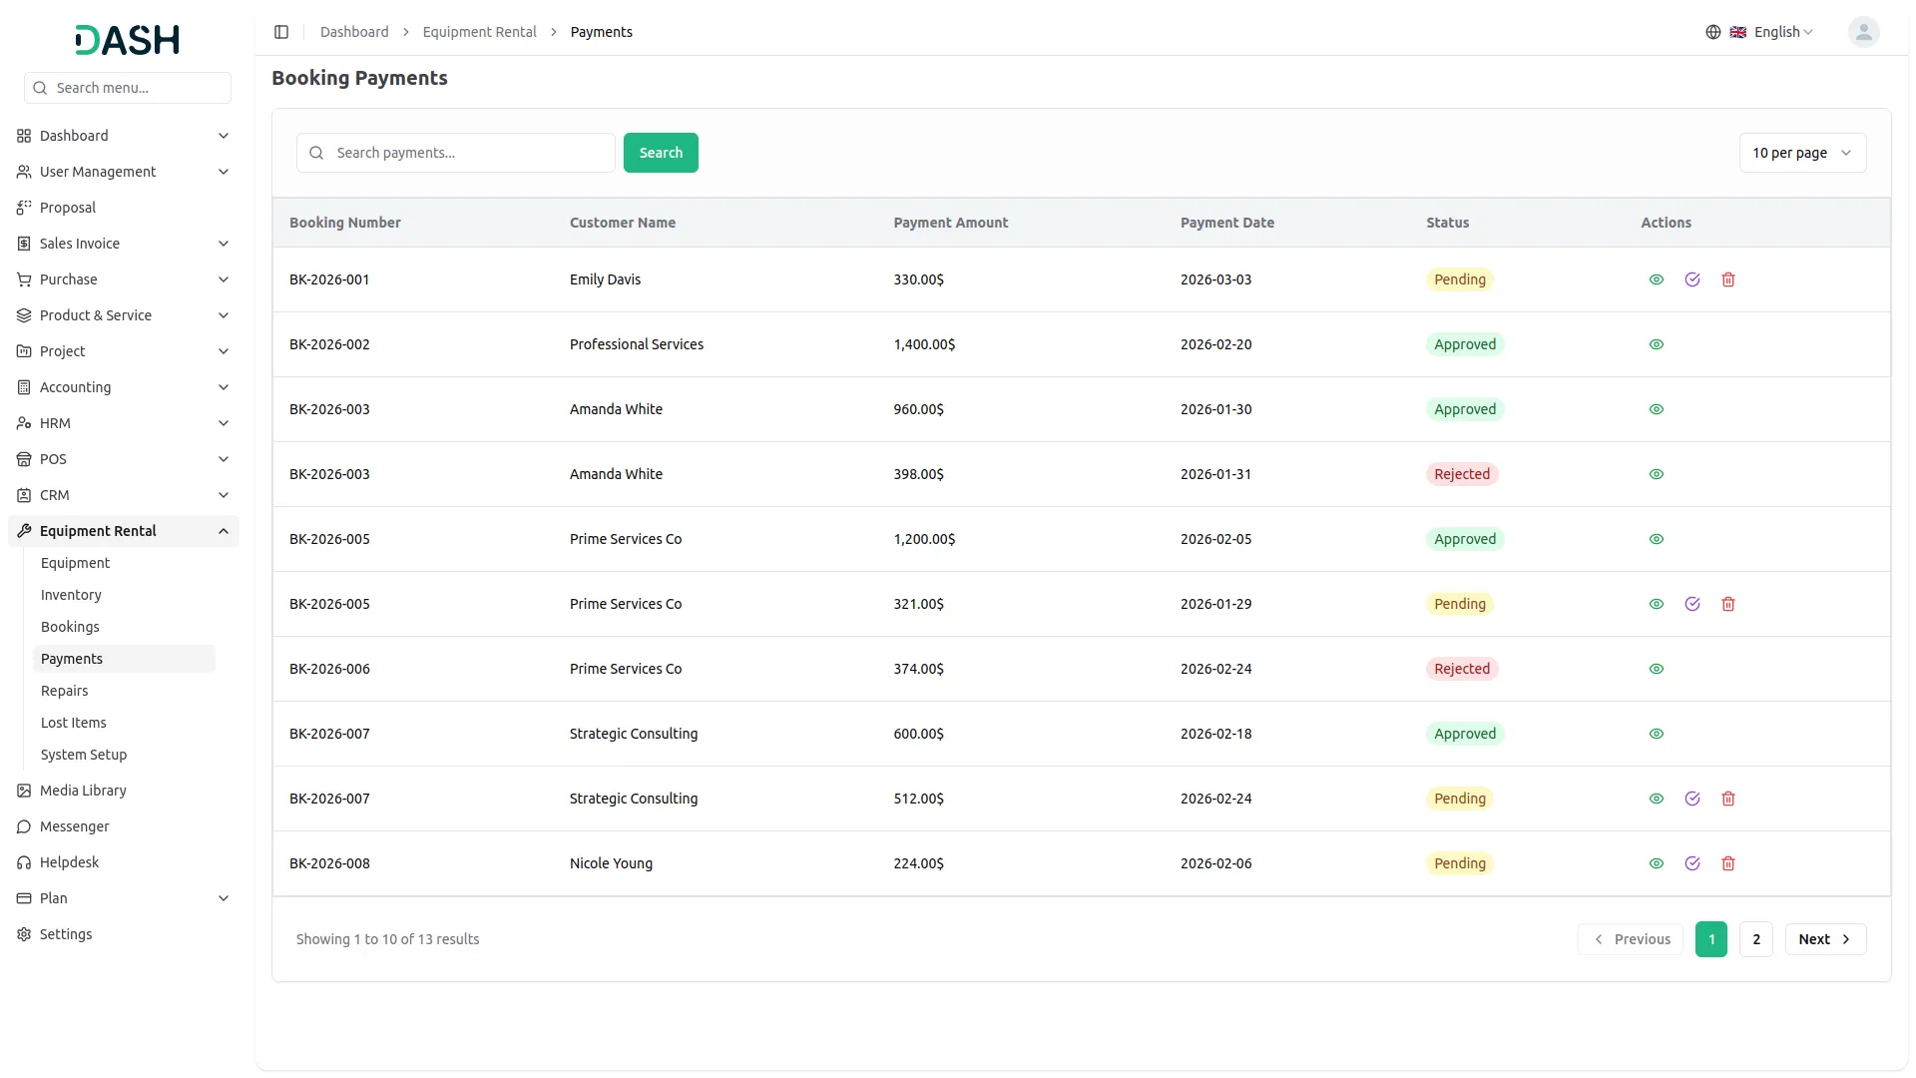Click Equipment Rental breadcrumb link
The image size is (1916, 1078).
pos(479,32)
